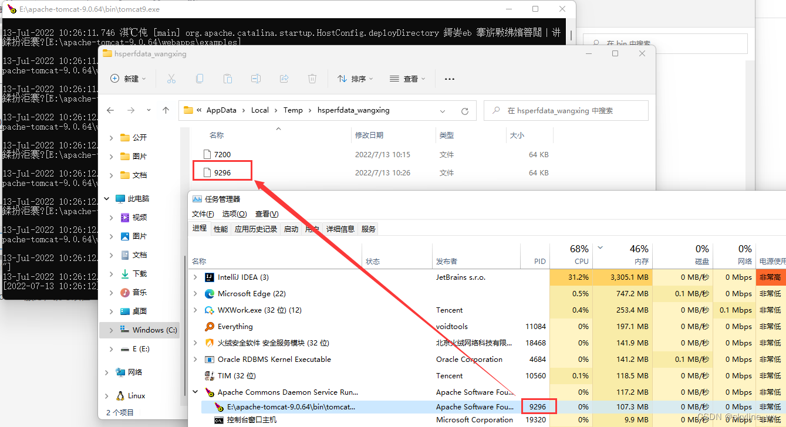Go back with Explorer back arrow
Image resolution: width=786 pixels, height=427 pixels.
(x=110, y=110)
